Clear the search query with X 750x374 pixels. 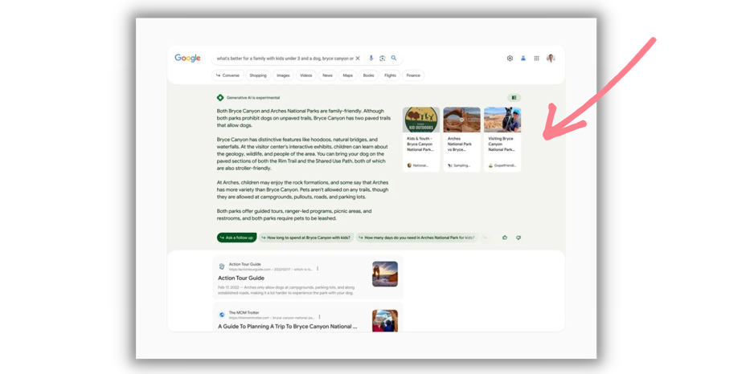pos(358,59)
